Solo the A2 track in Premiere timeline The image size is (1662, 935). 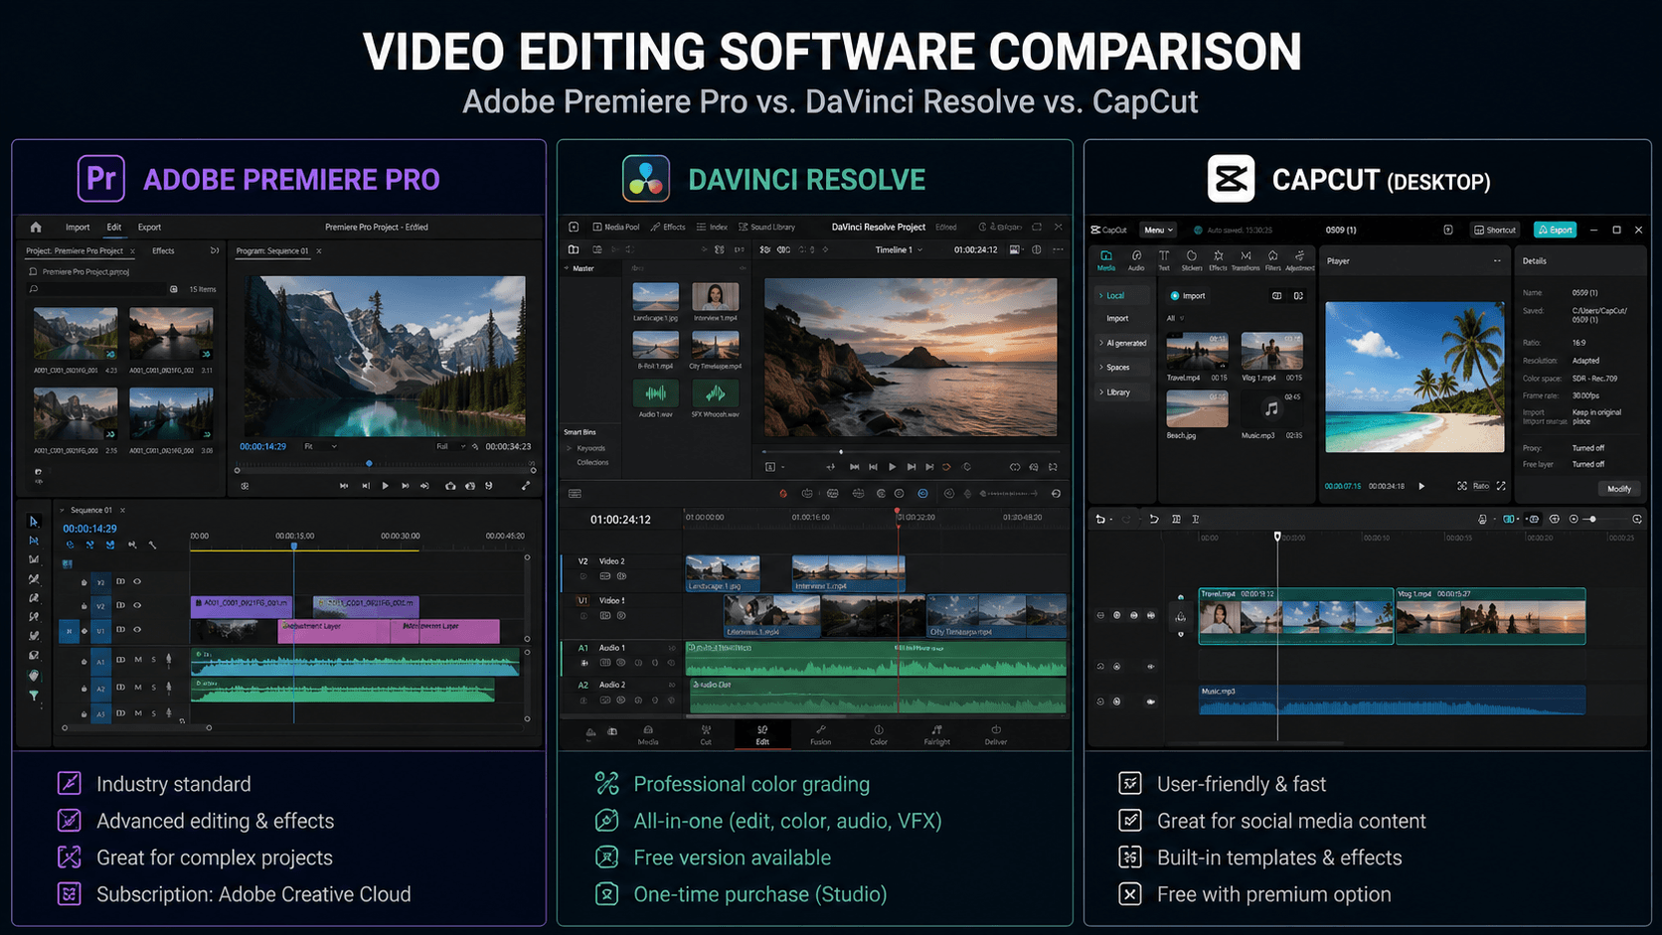[x=154, y=688]
